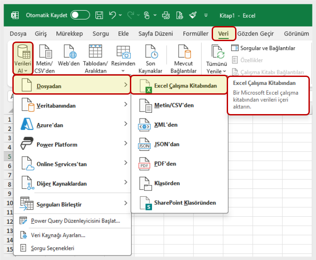This screenshot has width=316, height=260.
Task: Click Power Query Düzenleyicisini Başlat
Action: [x=72, y=221]
